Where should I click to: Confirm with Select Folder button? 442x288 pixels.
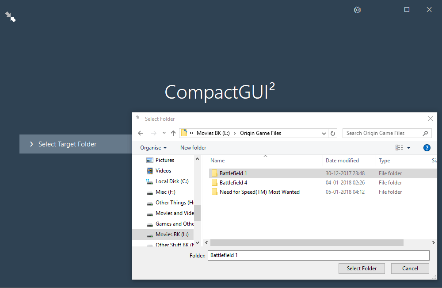tap(362, 269)
